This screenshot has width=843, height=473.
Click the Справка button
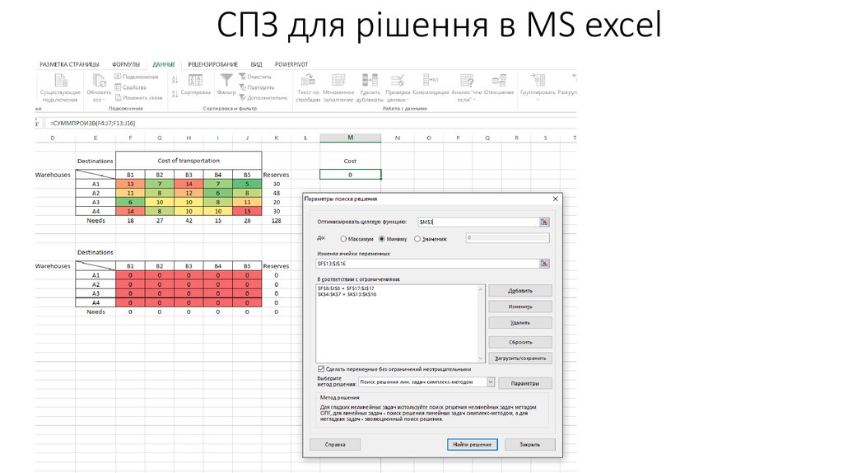tap(335, 444)
